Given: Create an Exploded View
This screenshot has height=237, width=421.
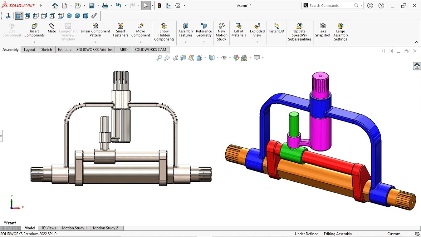Looking at the screenshot, I should tap(257, 30).
